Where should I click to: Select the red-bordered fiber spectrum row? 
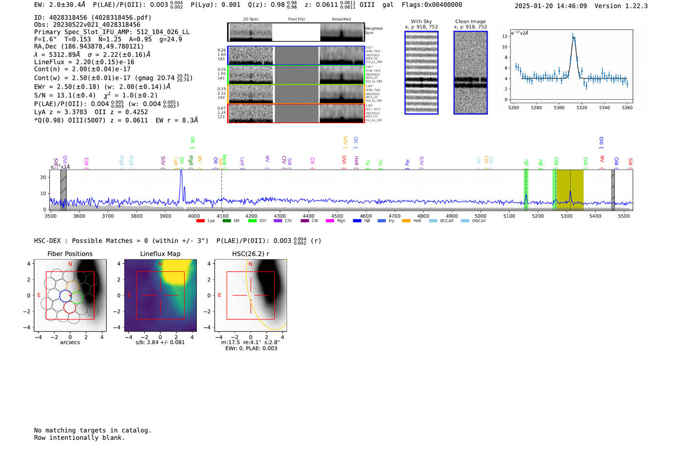click(296, 113)
